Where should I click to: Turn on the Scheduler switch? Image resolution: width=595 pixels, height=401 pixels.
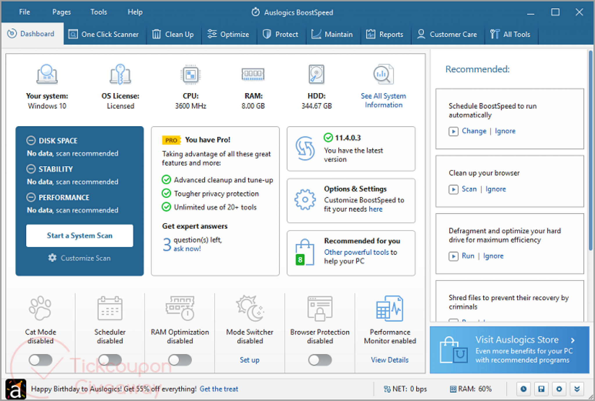[x=110, y=360]
